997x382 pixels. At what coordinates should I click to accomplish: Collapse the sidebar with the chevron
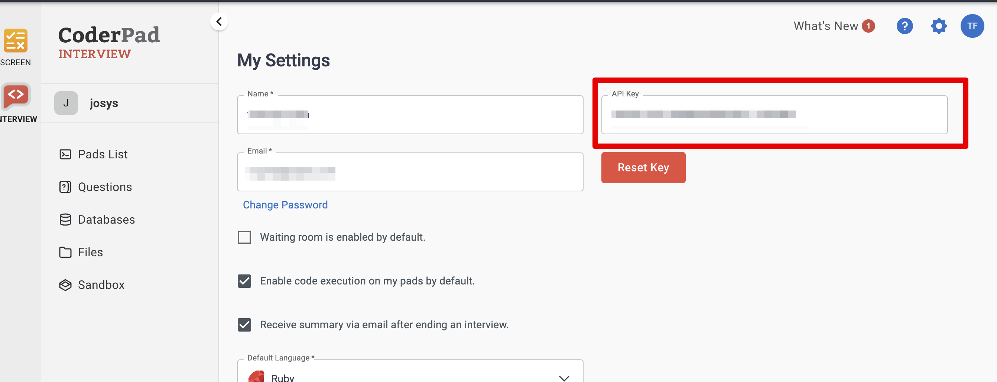tap(219, 22)
